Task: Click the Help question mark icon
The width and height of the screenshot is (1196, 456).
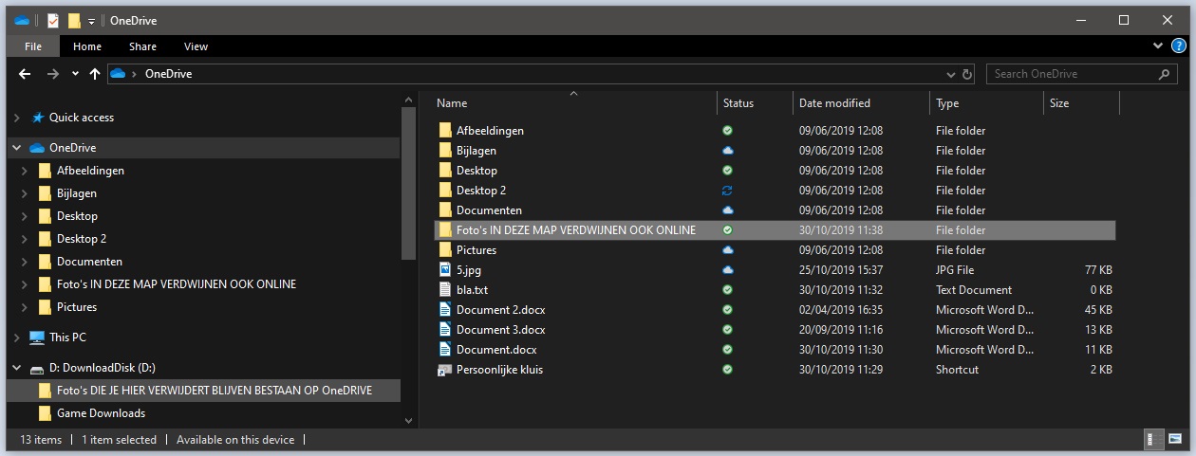Action: pyautogui.click(x=1179, y=46)
